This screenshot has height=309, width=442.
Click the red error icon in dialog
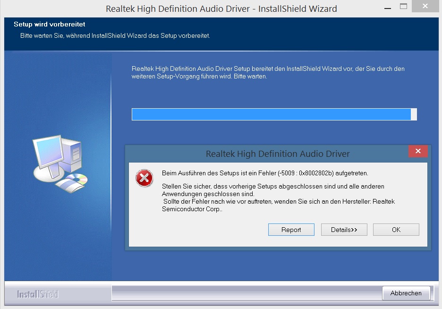(144, 178)
